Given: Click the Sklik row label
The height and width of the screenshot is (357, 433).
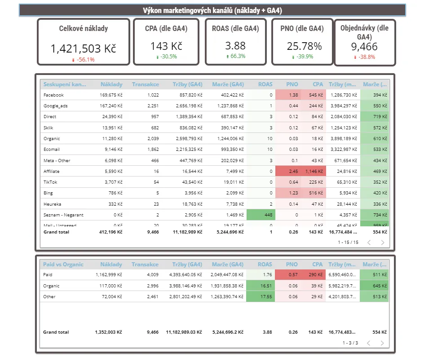Looking at the screenshot, I should (49, 128).
